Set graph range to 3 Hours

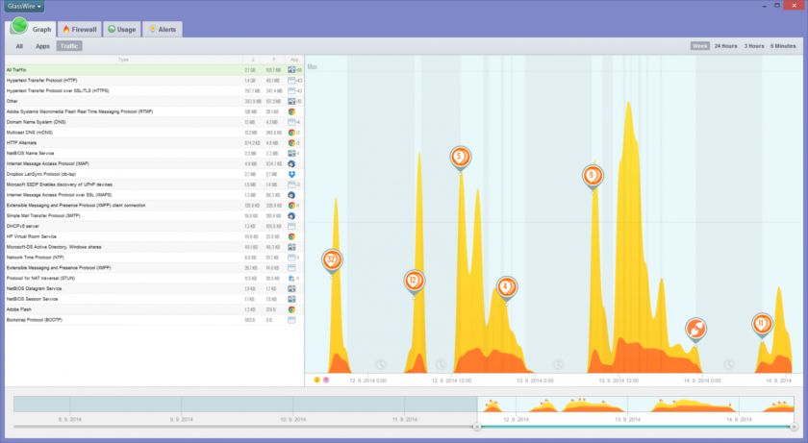[754, 46]
